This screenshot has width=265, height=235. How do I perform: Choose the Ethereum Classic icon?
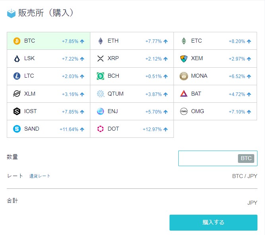[184, 41]
